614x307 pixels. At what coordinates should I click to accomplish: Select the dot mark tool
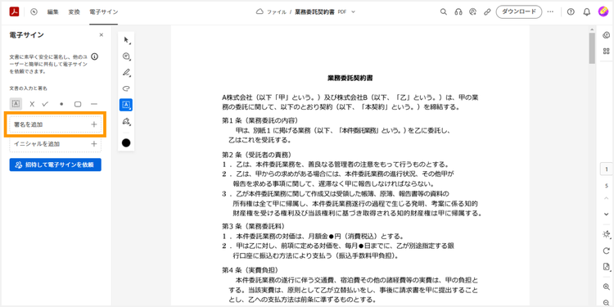61,104
